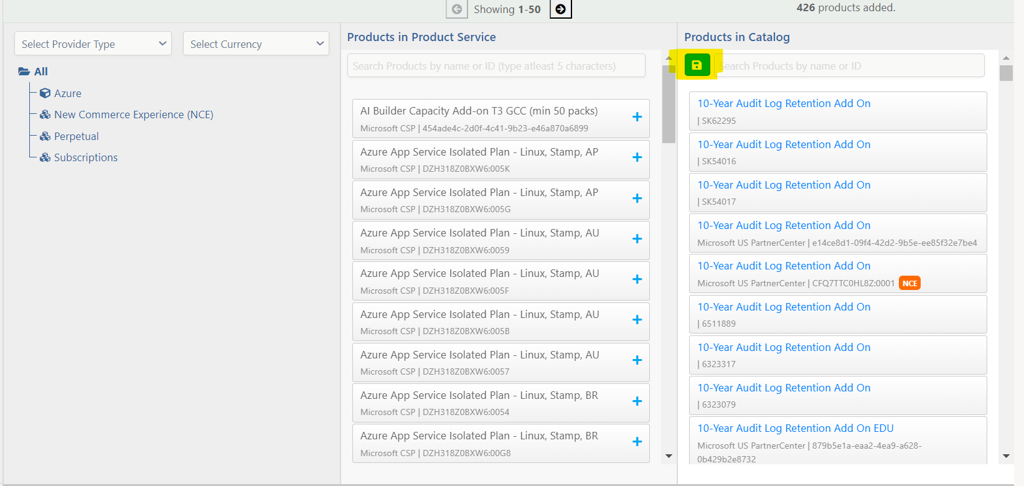Select the All root tree node
This screenshot has width=1024, height=486.
40,72
